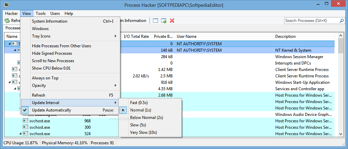Sort by the Name column header
Image resolution: width=348 pixels, height=149 pixels.
click(12, 36)
